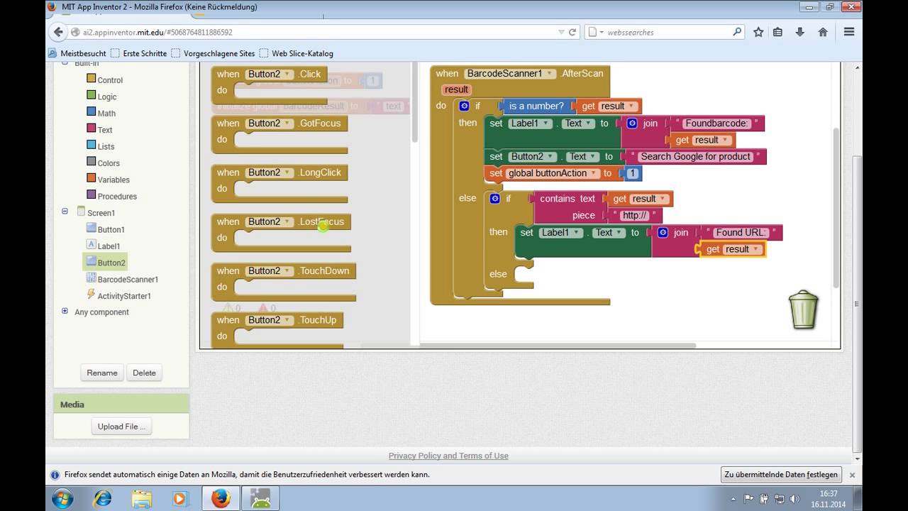Select Label1 component in tree

coord(103,246)
